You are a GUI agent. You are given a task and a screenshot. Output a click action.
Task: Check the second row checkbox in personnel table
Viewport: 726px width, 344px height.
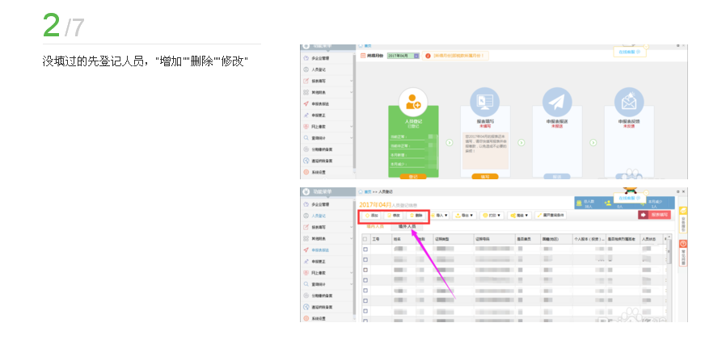tap(365, 261)
